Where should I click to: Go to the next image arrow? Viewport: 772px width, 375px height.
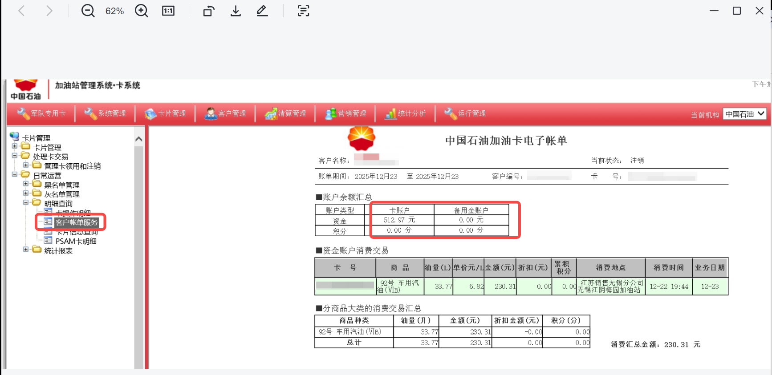click(49, 11)
